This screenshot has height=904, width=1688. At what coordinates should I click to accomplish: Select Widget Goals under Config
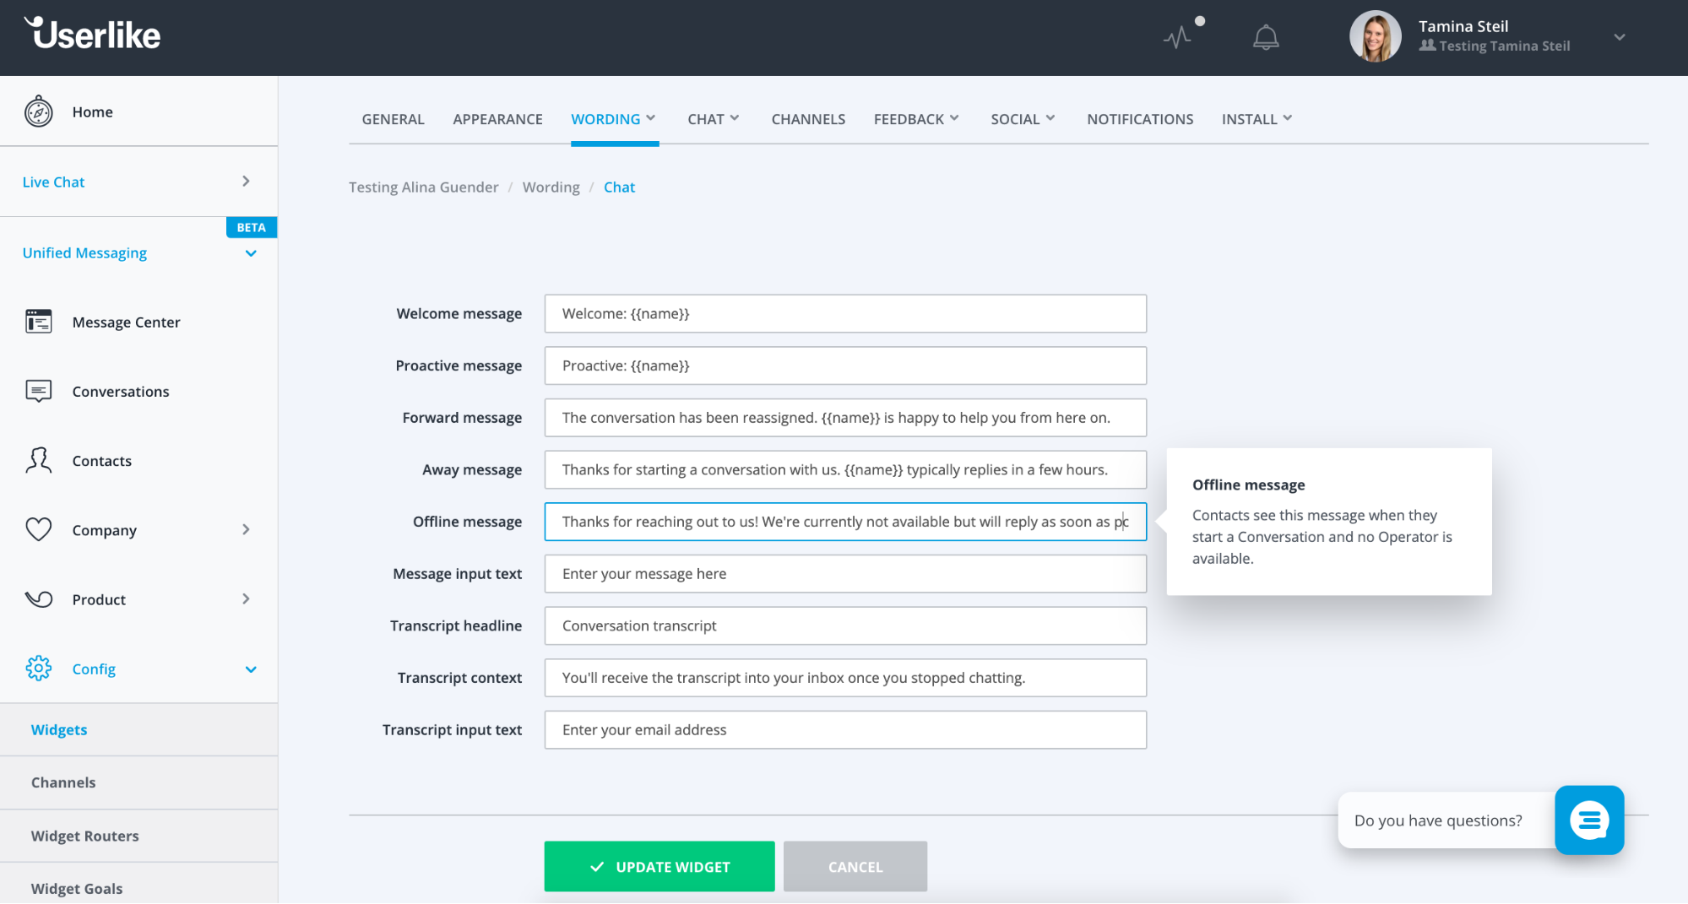coord(138,884)
